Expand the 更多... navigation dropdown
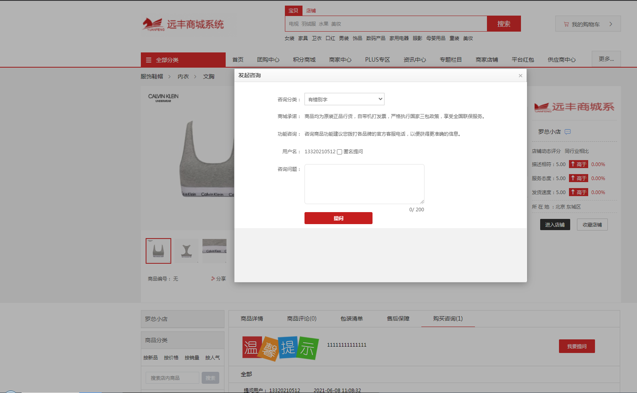Viewport: 637px width, 393px height. point(606,59)
